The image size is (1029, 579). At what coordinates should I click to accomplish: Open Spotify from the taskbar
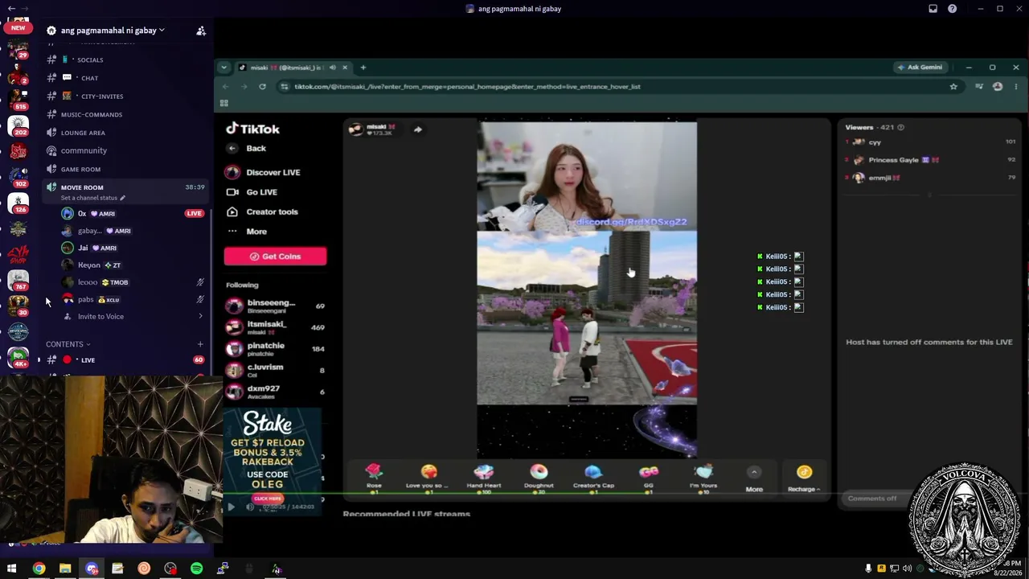[x=197, y=569]
